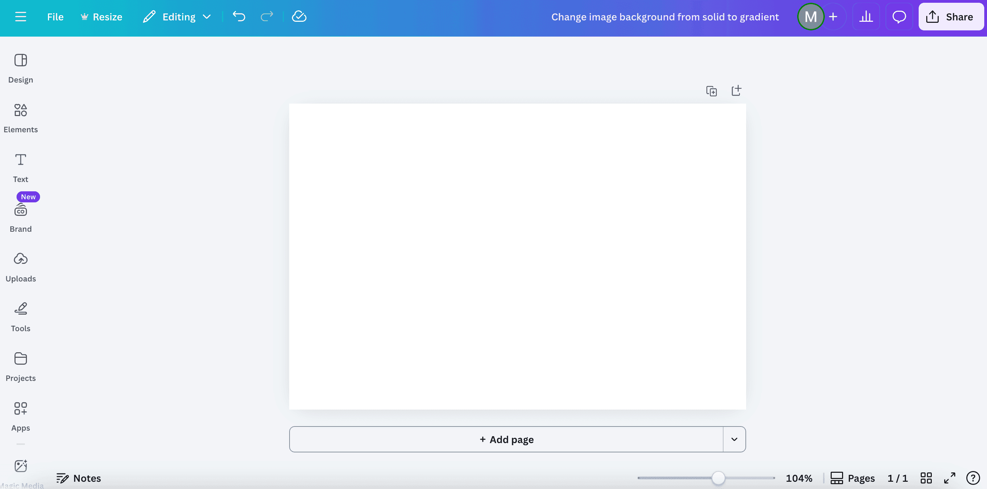
Task: Add collaborator with plus icon
Action: [833, 17]
